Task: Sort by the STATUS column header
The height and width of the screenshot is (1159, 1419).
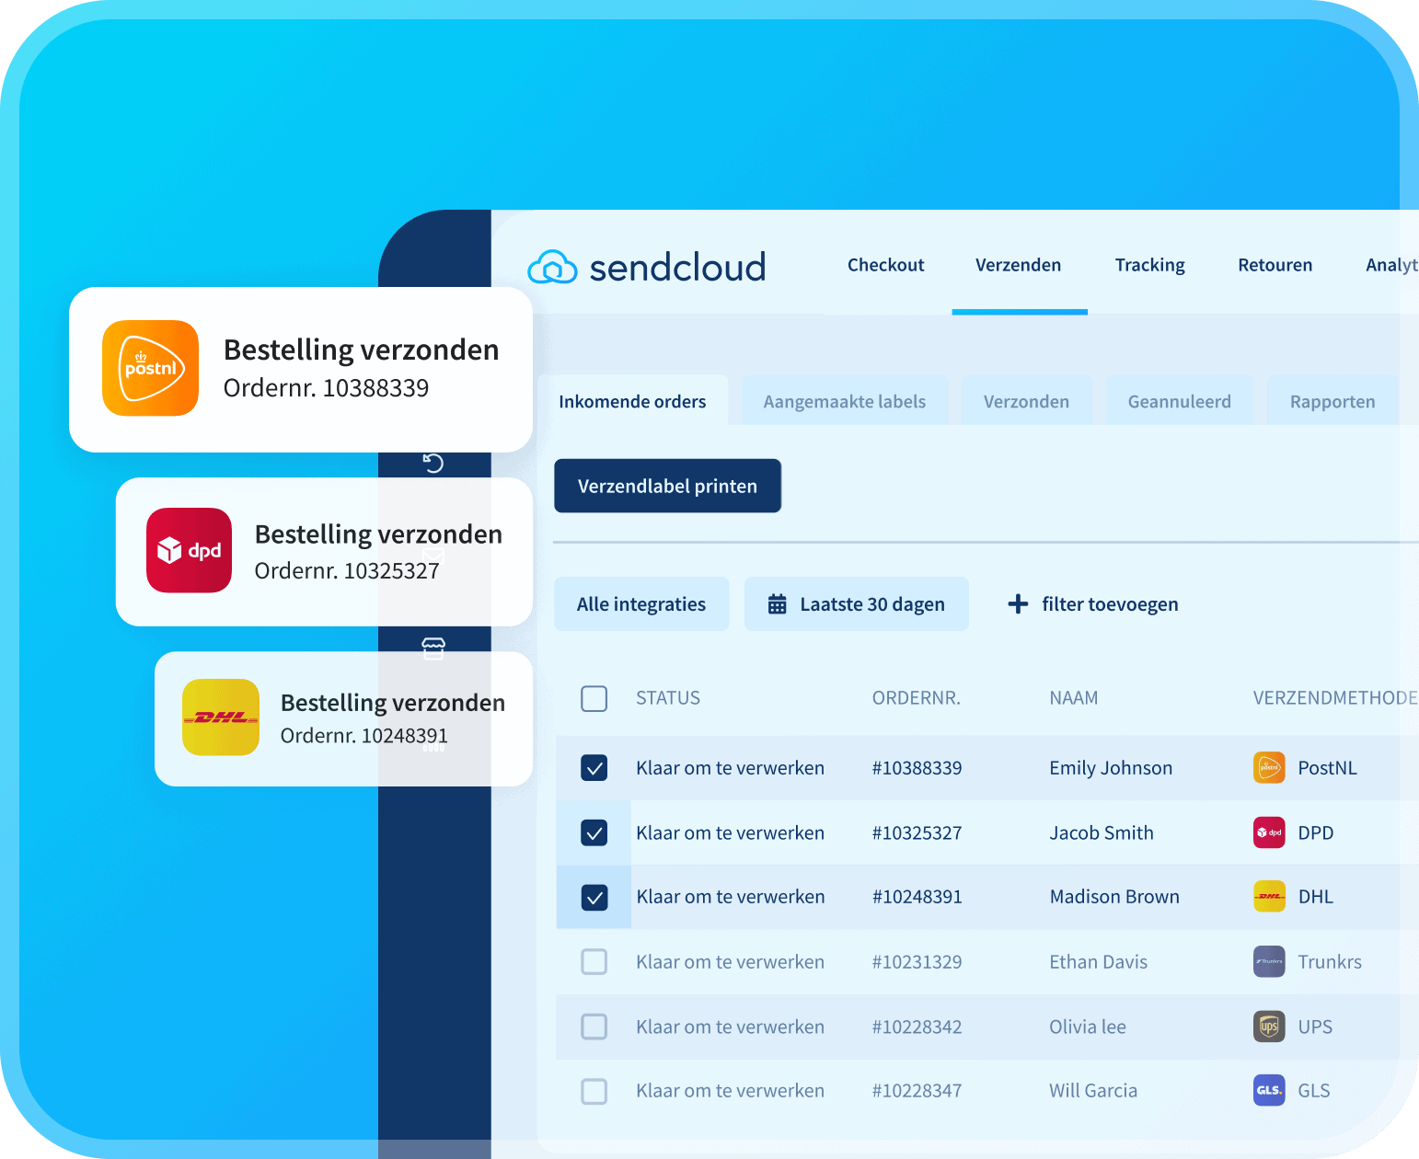Action: [x=668, y=698]
